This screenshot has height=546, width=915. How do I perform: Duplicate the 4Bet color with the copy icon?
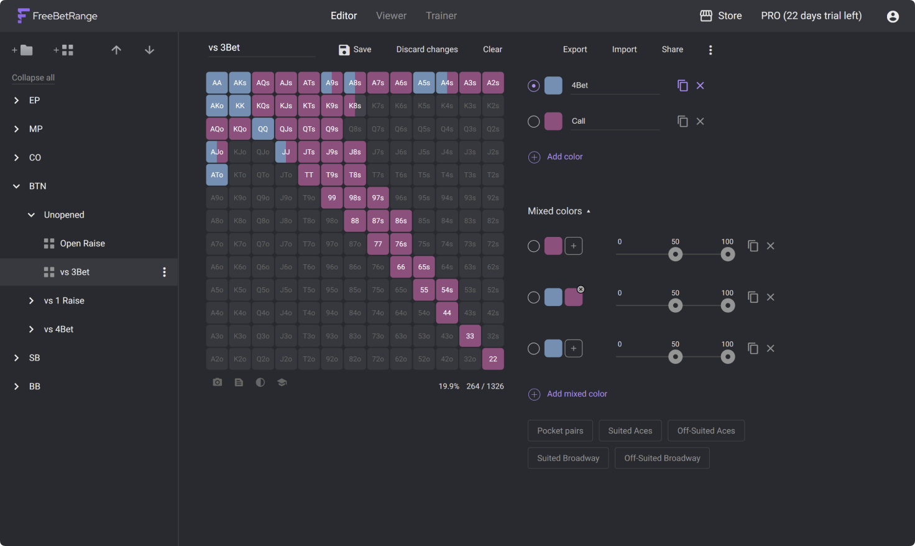pyautogui.click(x=683, y=85)
